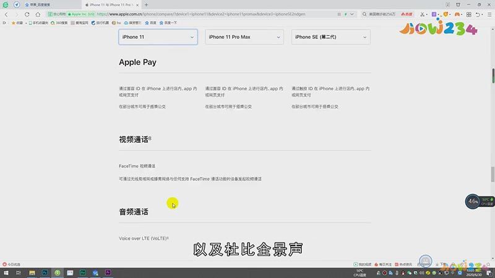Open Premiere Pro from the taskbar
Image resolution: width=495 pixels, height=278 pixels.
(108, 273)
